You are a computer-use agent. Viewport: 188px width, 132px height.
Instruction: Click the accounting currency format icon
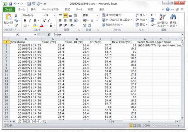point(85,20)
